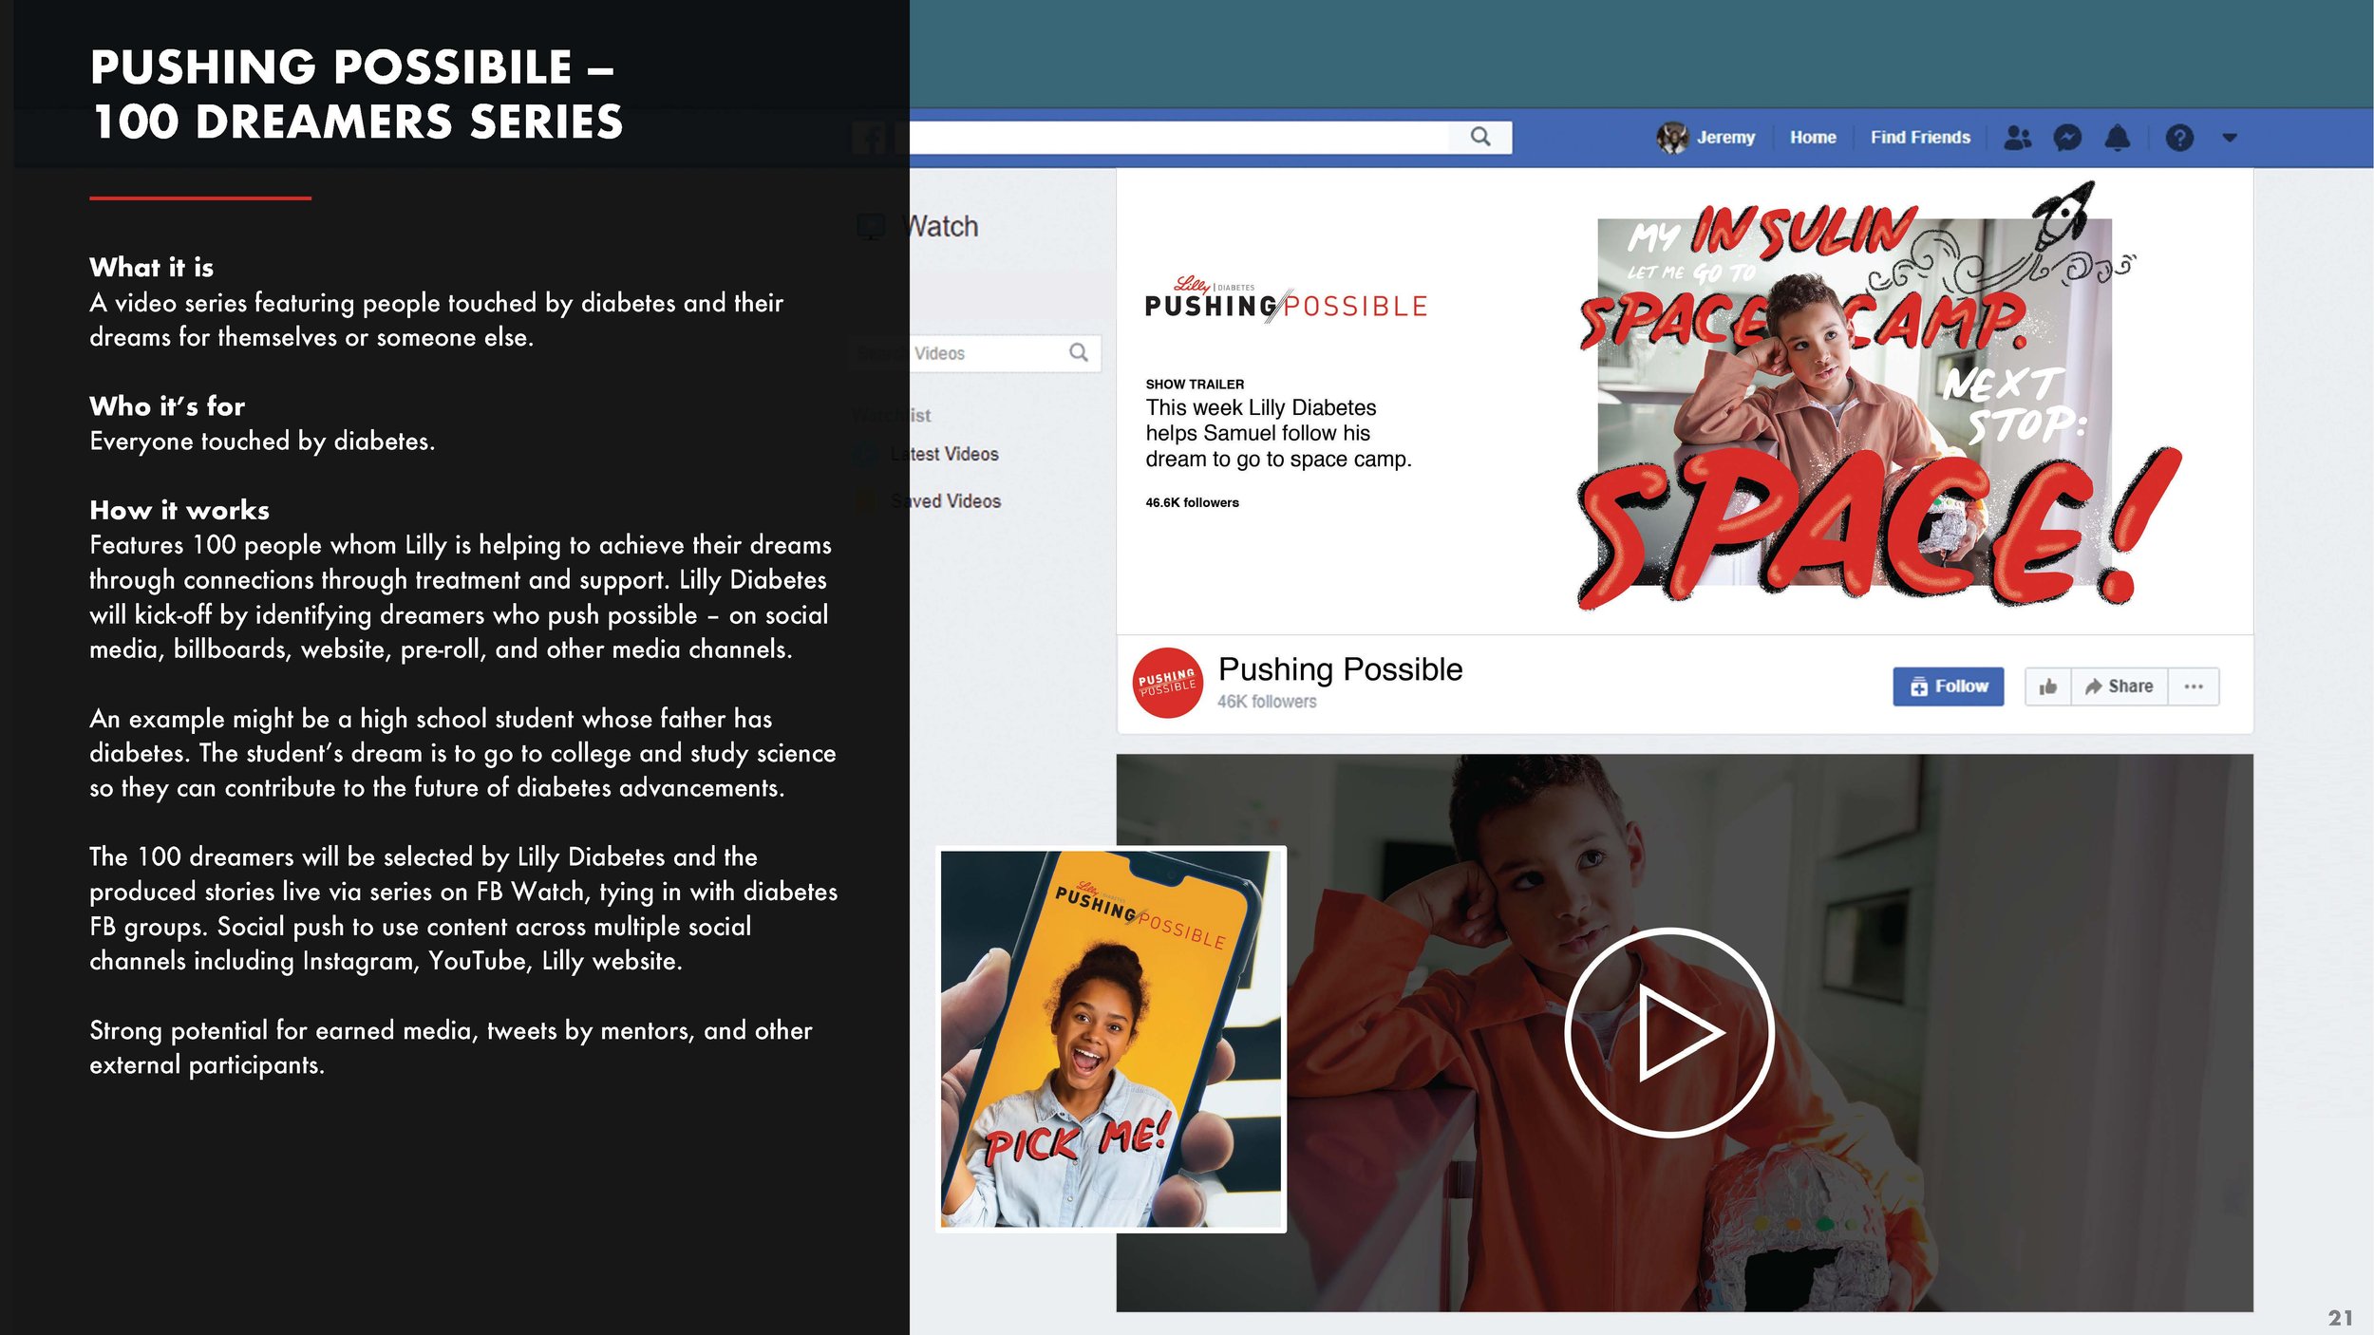The image size is (2374, 1335).
Task: Open the notifications bell
Action: (2118, 138)
